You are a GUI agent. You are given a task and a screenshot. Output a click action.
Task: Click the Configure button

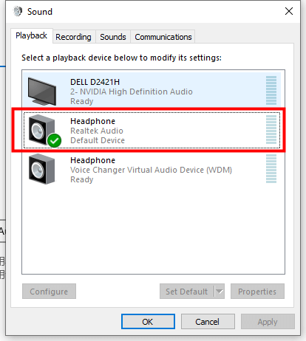tap(49, 292)
